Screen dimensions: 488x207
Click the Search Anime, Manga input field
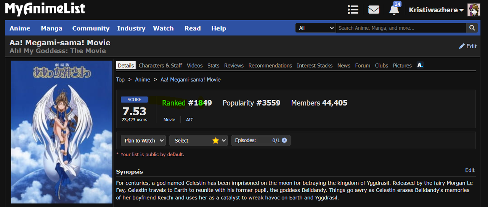click(401, 28)
